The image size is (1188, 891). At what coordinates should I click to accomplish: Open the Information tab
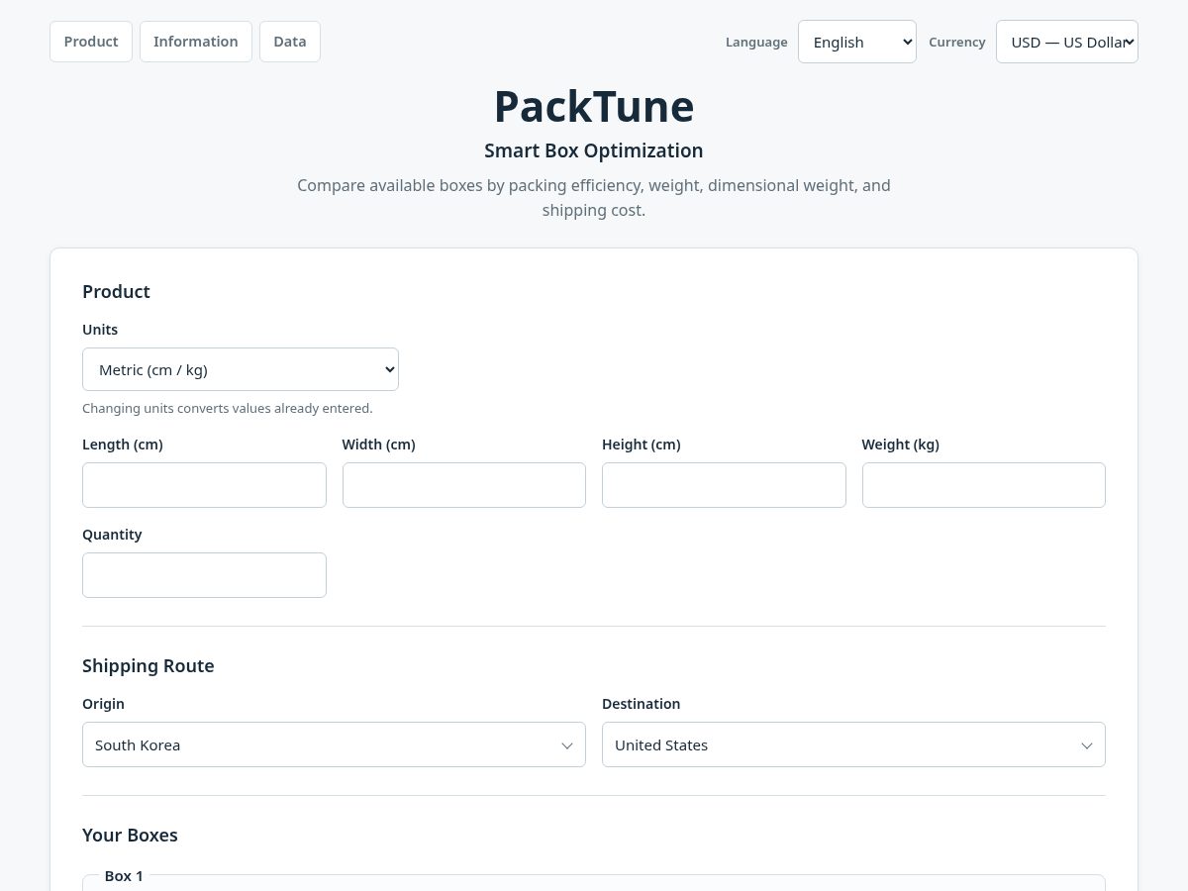[196, 42]
